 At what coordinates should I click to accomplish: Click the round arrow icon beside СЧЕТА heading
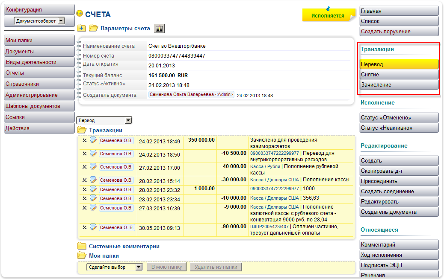79,14
